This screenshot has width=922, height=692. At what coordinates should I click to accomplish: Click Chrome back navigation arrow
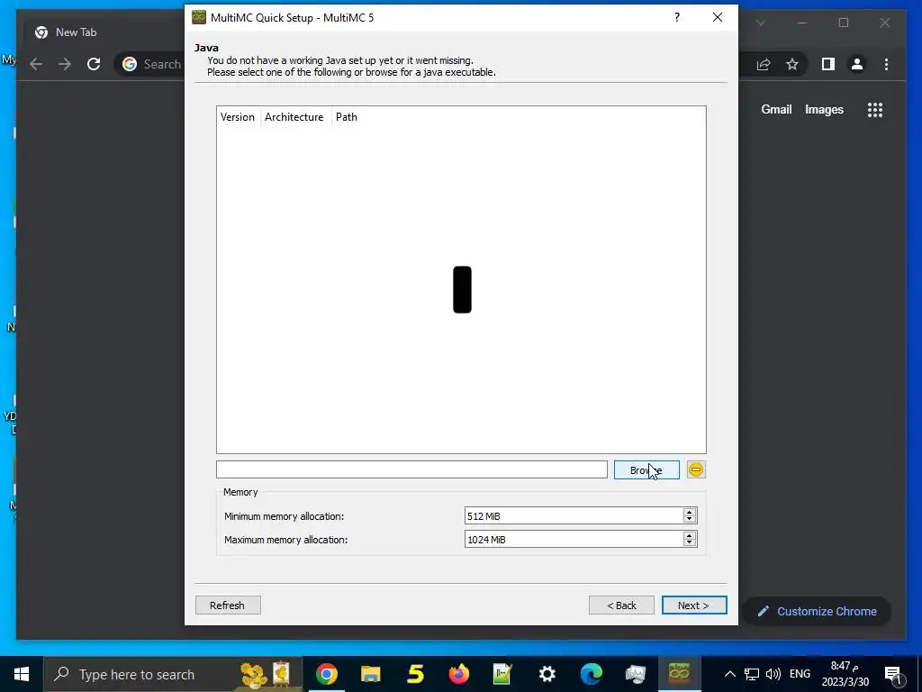36,64
